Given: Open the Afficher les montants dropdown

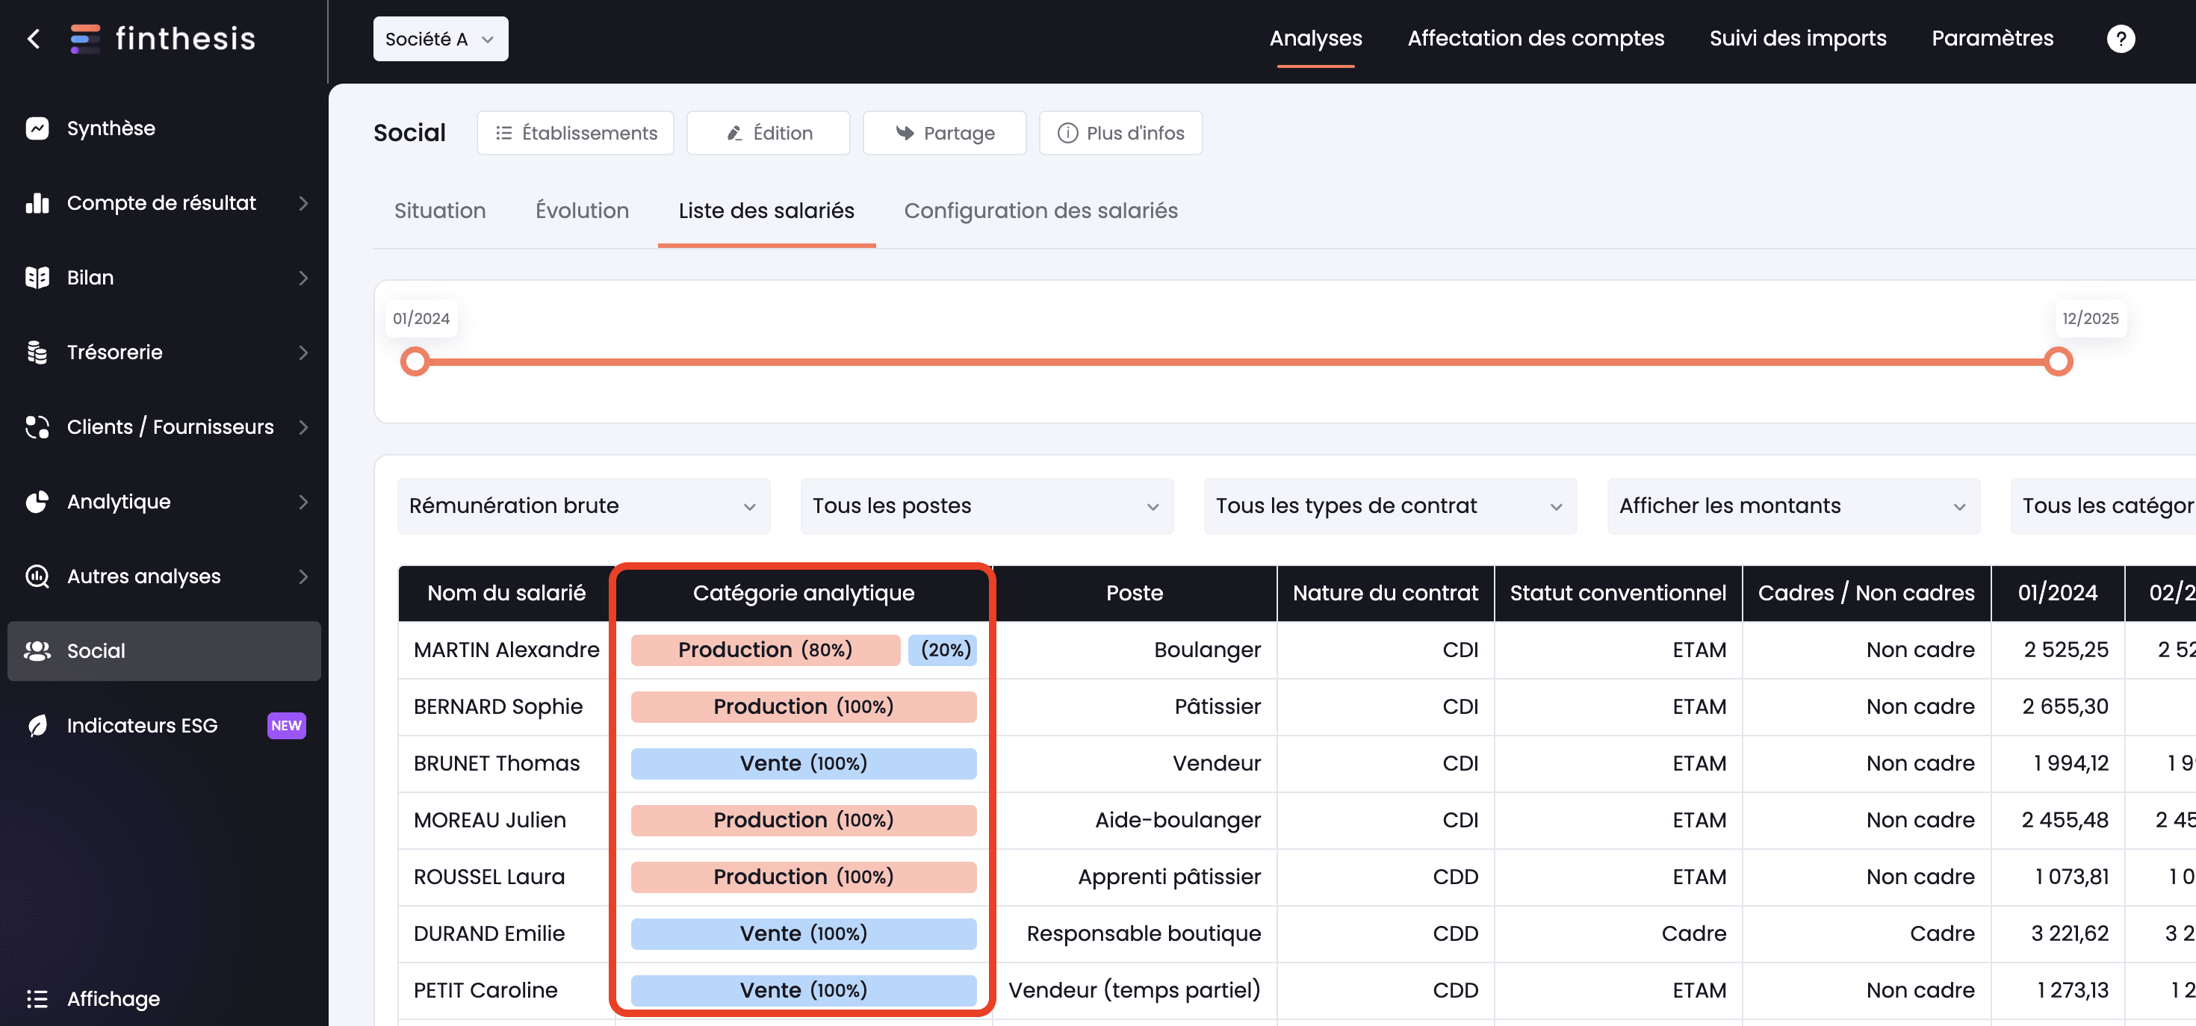Looking at the screenshot, I should coord(1793,506).
